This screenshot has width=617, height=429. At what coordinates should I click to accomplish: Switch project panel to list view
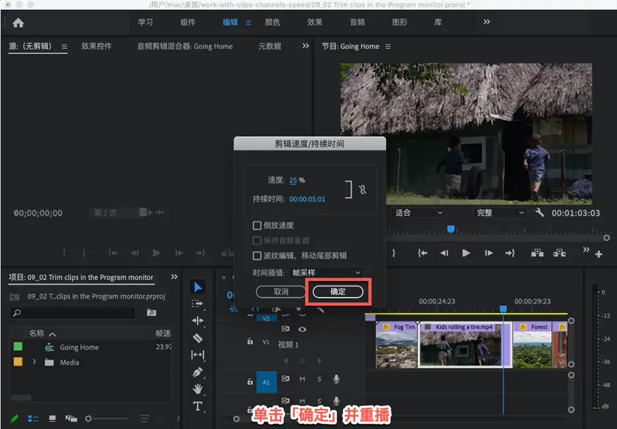(33, 419)
